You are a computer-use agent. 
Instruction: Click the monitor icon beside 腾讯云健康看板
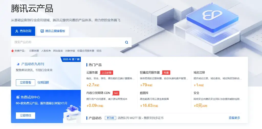tap(42, 31)
